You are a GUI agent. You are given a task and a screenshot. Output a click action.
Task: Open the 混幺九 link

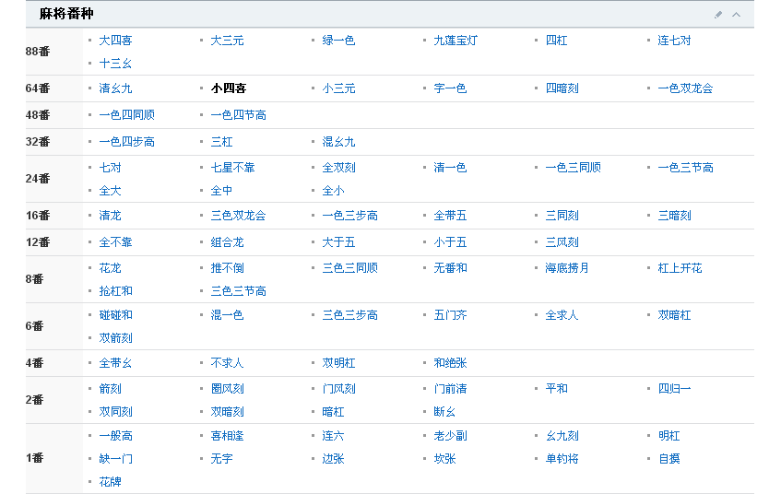pos(338,142)
